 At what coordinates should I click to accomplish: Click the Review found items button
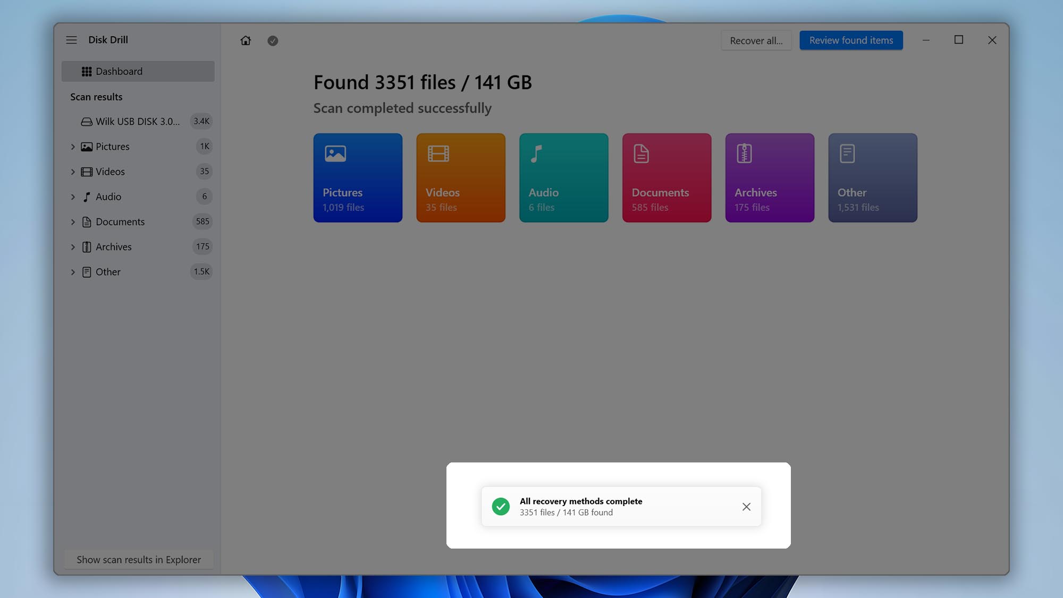pos(850,40)
